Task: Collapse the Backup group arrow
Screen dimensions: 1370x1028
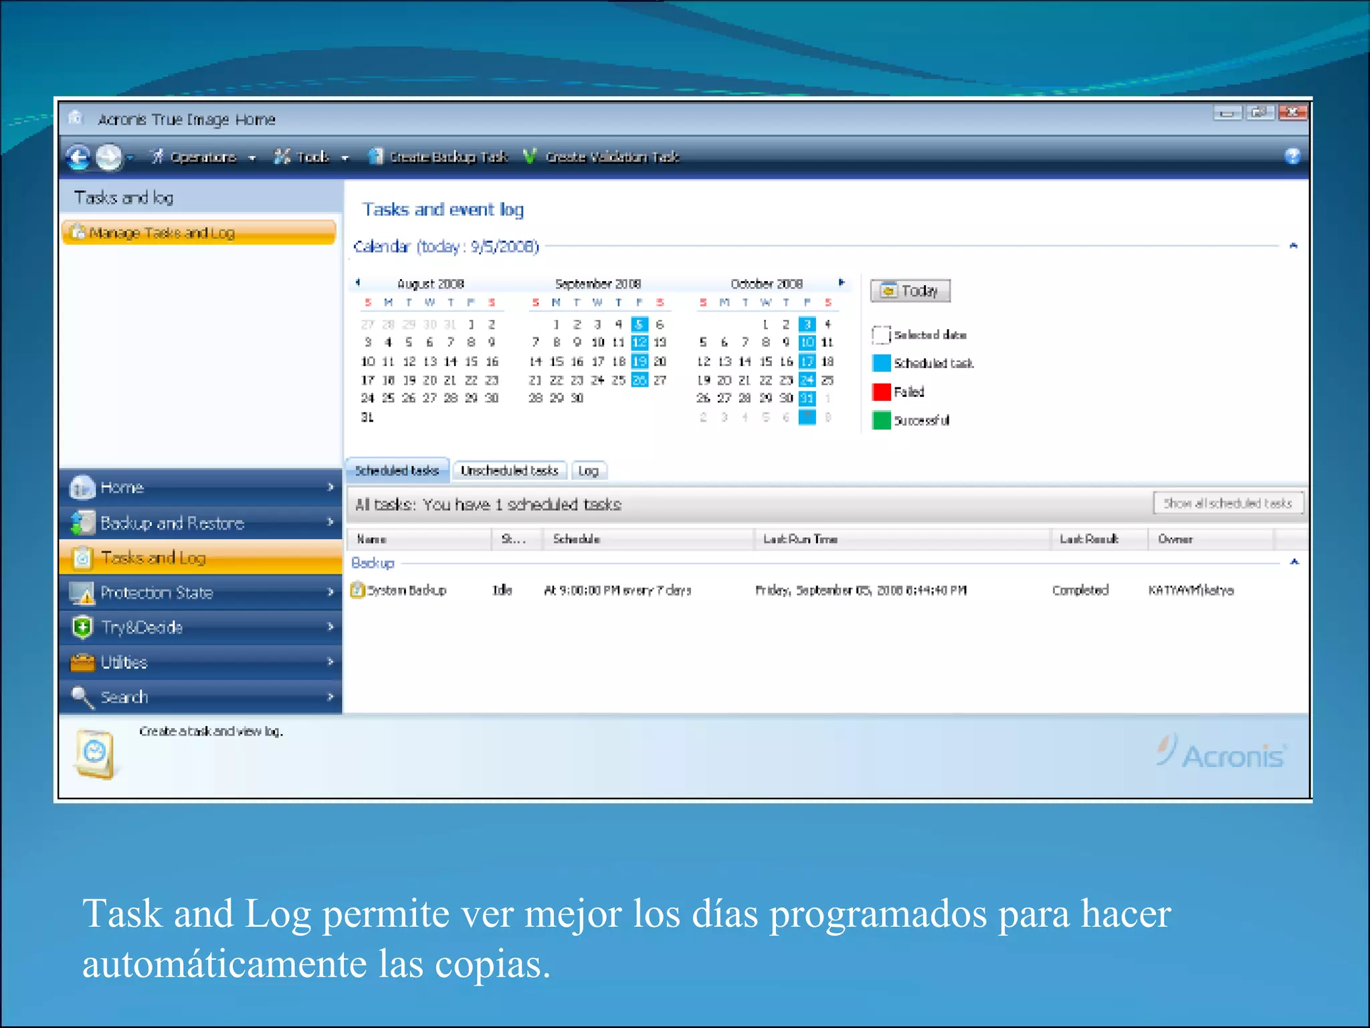Action: (1294, 562)
